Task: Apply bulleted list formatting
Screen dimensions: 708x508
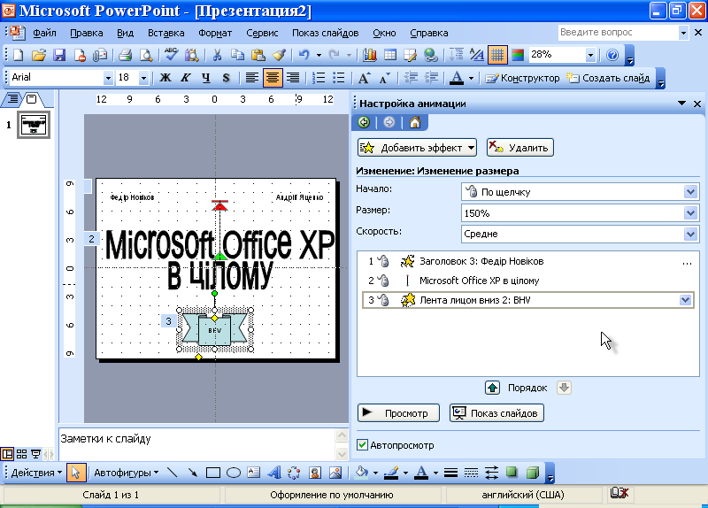Action: point(339,78)
